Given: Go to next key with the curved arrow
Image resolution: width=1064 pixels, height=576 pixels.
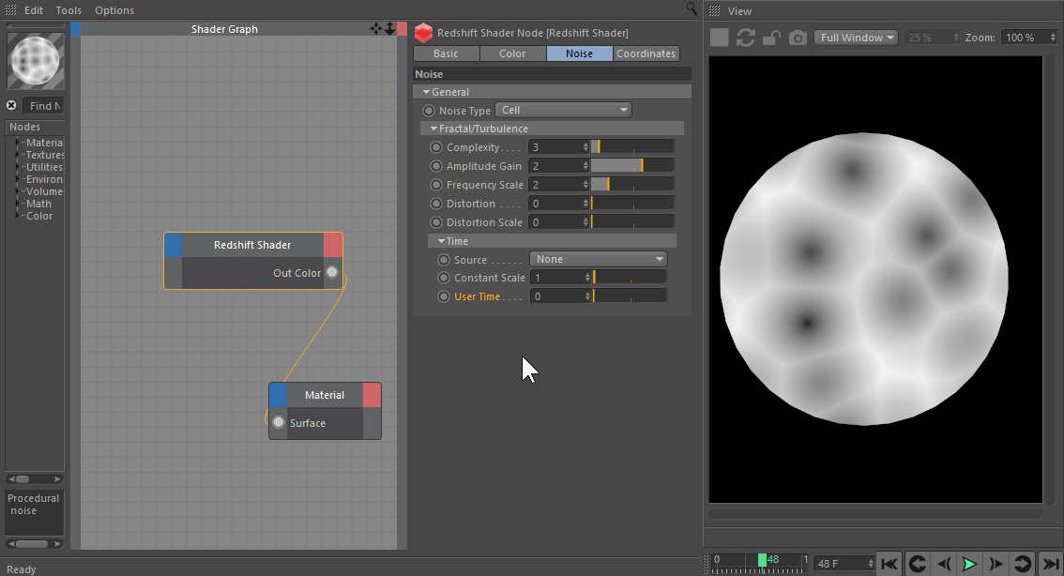Looking at the screenshot, I should click(1022, 563).
